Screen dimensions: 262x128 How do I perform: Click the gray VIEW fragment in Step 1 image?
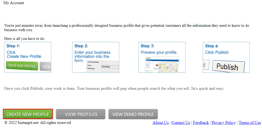coord(46,67)
